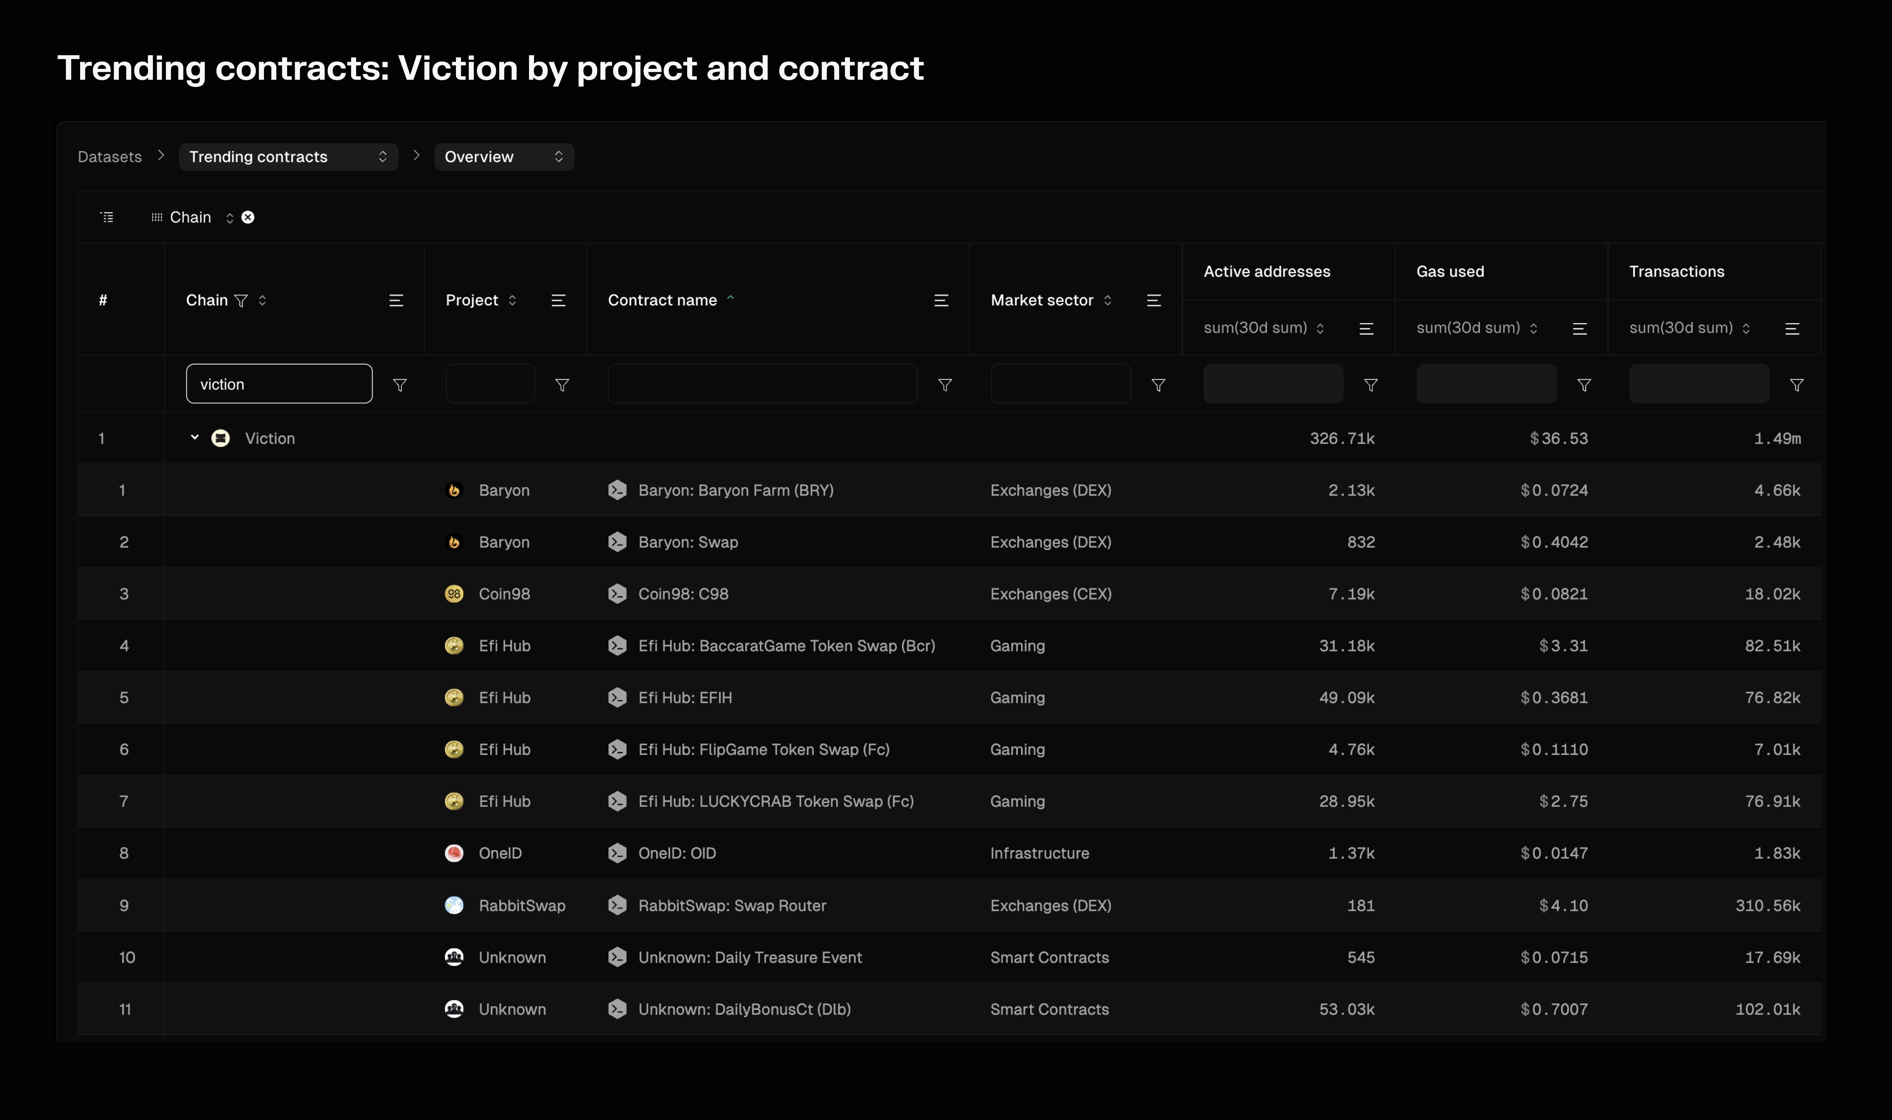Viewport: 1892px width, 1120px height.
Task: Click the viction chain filter field
Action: (x=279, y=384)
